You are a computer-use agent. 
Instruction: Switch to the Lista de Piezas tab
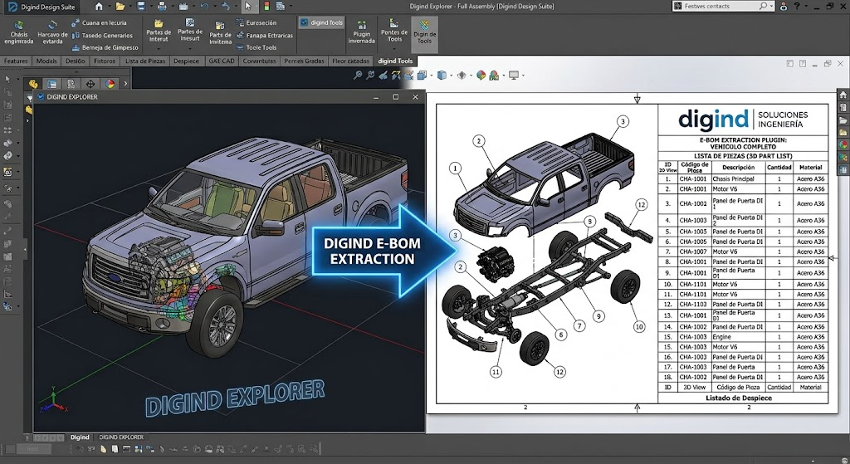pos(145,61)
